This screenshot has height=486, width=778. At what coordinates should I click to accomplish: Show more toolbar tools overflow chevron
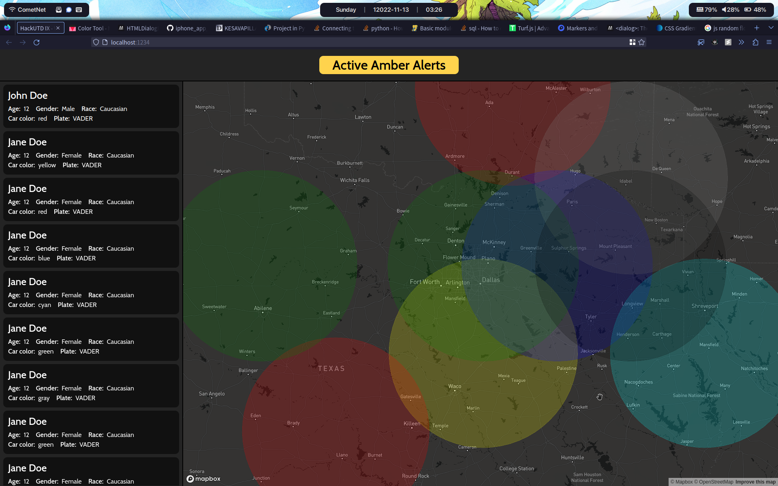click(741, 42)
